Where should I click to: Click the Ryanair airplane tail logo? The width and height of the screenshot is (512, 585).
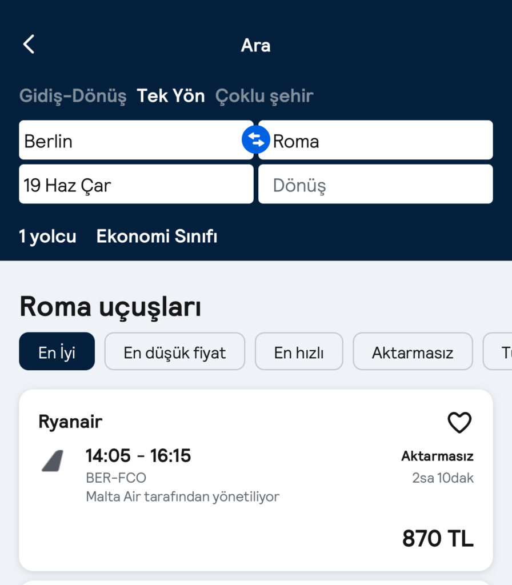coord(53,461)
